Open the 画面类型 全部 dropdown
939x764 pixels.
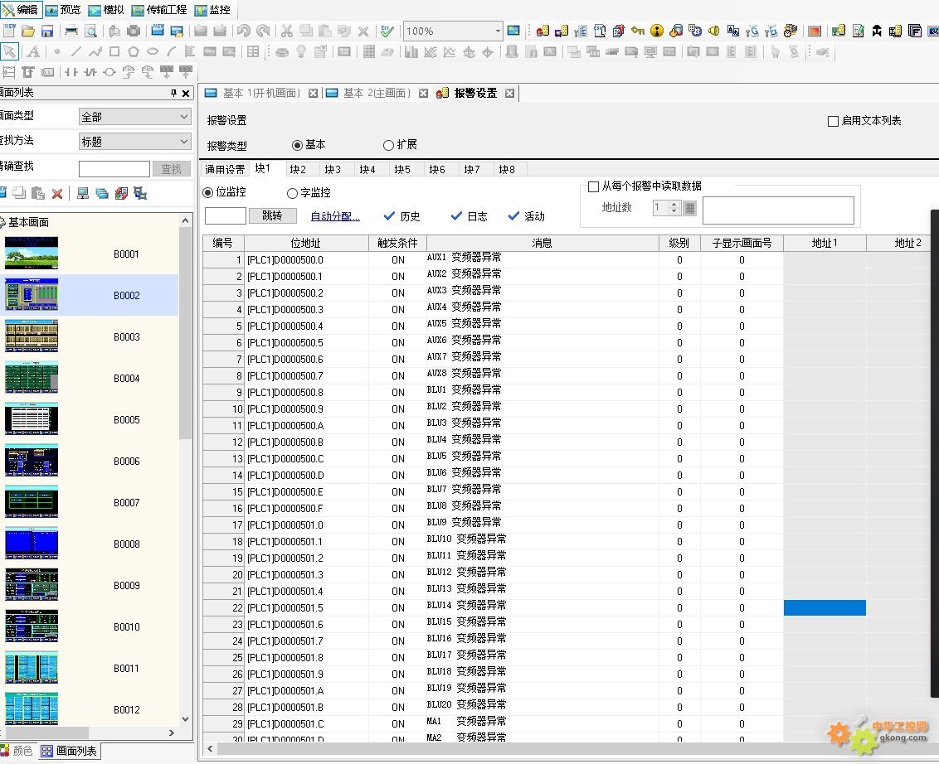pos(134,117)
